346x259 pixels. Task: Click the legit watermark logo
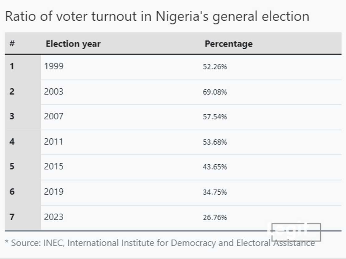click(x=296, y=232)
